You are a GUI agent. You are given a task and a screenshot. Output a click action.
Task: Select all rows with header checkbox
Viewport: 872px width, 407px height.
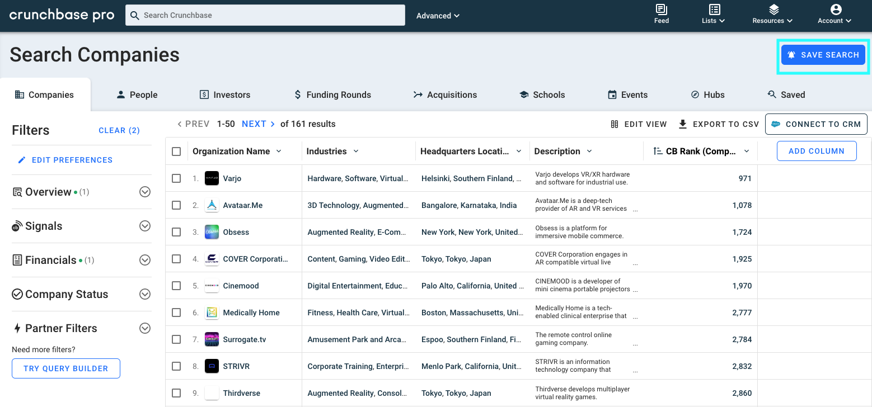pyautogui.click(x=176, y=152)
